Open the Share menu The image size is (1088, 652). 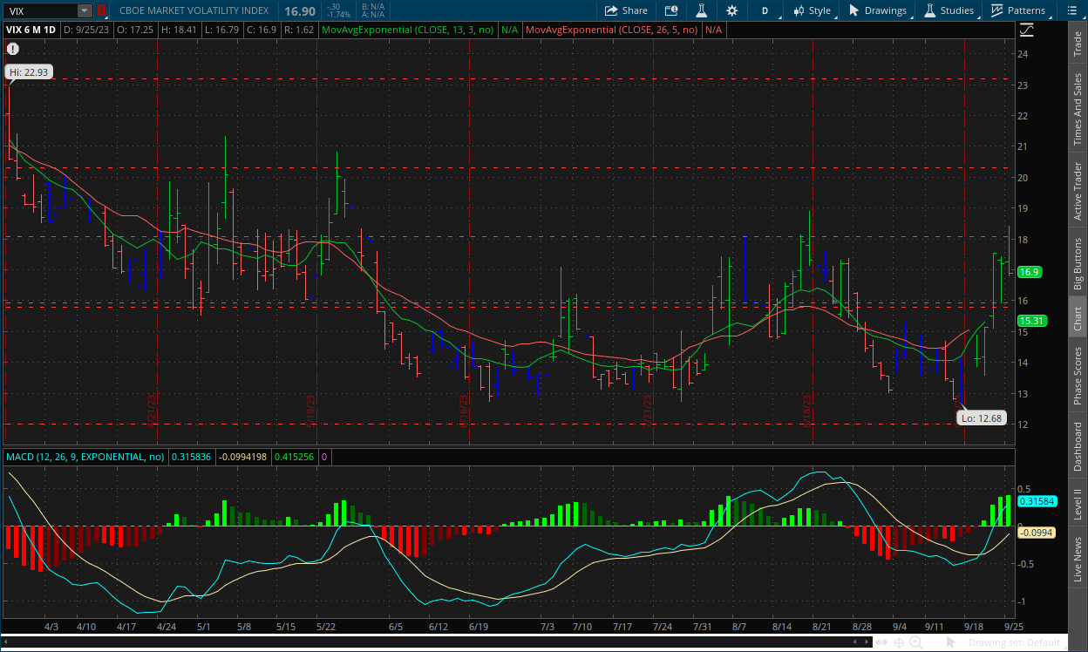[627, 10]
